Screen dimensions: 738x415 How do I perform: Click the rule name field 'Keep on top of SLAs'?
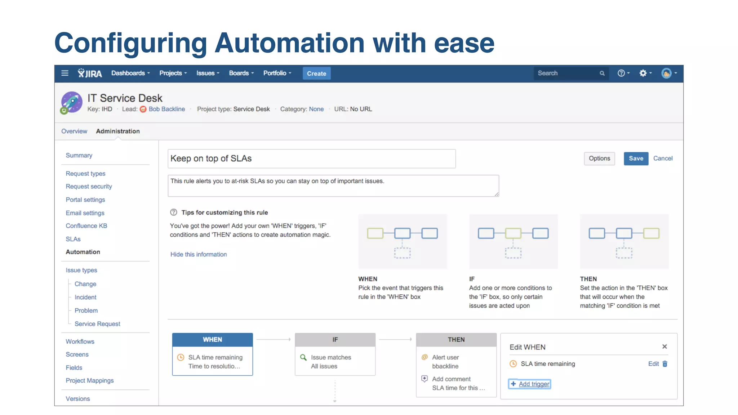coord(312,159)
